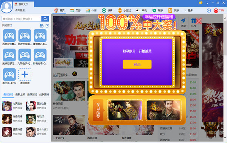Screen dimensions: 227x143
Task: Launch the 弹弹堂2-43 game icon
Action: 40,36
